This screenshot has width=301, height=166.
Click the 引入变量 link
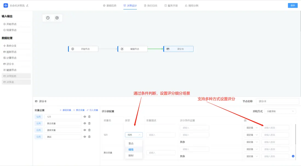point(92,110)
